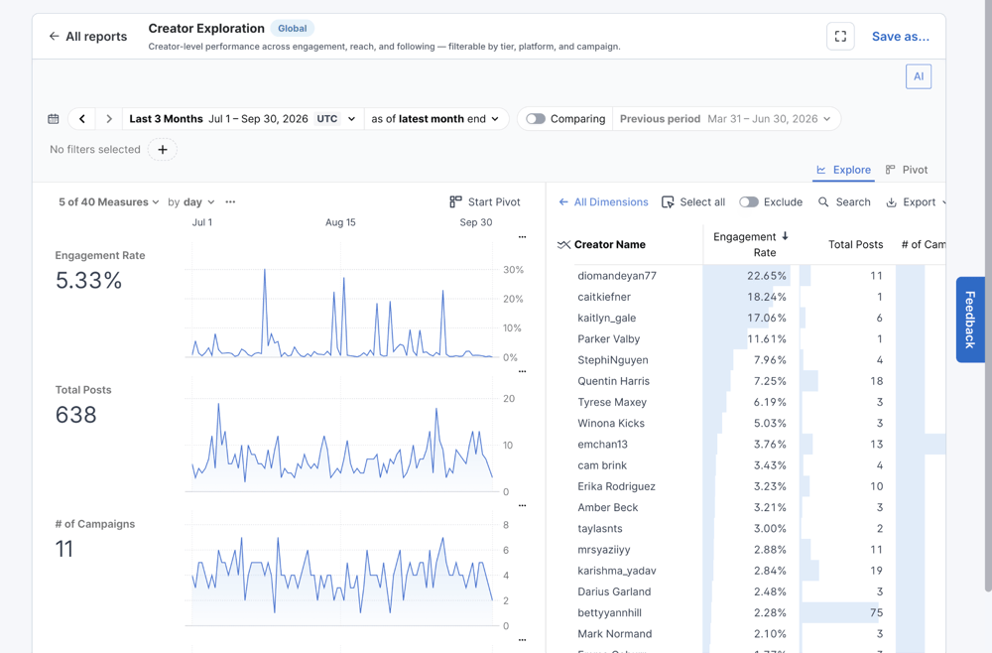Select the diomandeyan77 row
Image resolution: width=992 pixels, height=653 pixels.
point(751,275)
